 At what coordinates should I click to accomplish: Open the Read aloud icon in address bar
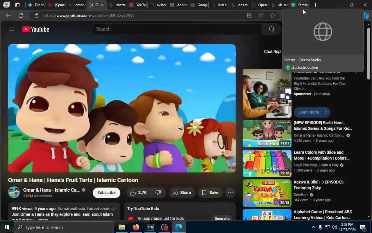pyautogui.click(x=261, y=15)
